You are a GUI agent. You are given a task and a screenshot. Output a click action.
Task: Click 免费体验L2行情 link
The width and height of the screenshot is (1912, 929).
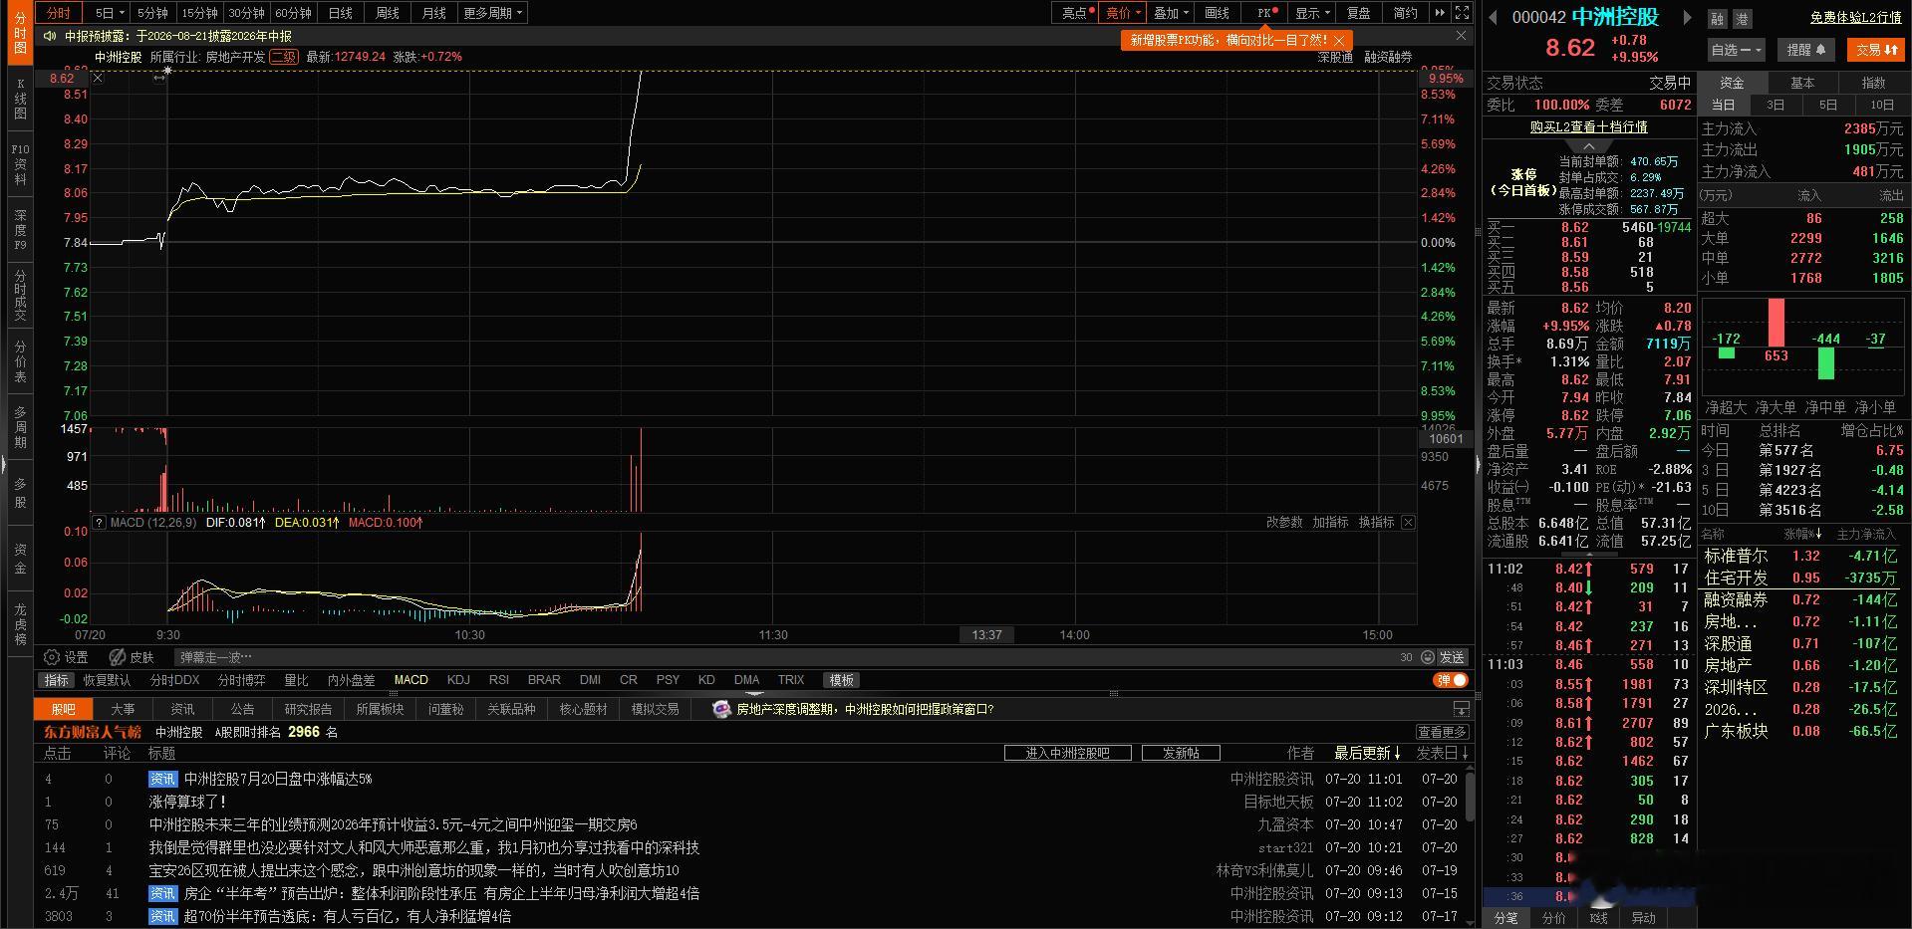click(x=1856, y=18)
